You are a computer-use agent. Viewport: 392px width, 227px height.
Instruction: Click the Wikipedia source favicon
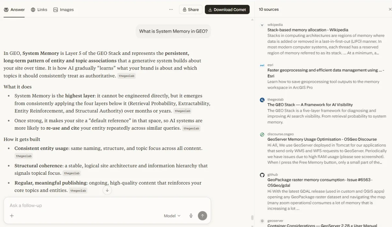262,25
